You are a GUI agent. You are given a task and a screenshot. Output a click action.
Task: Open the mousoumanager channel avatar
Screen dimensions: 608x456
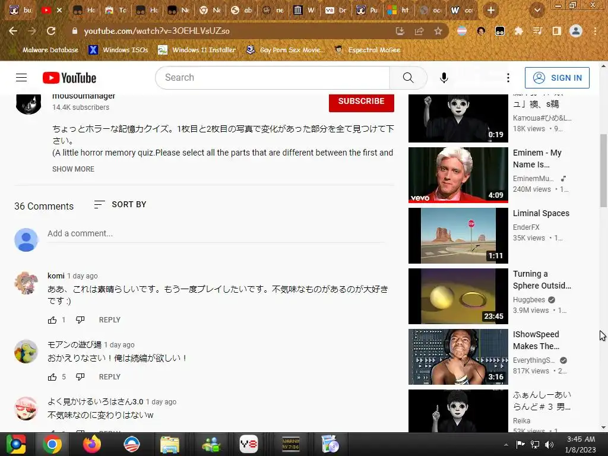28,103
